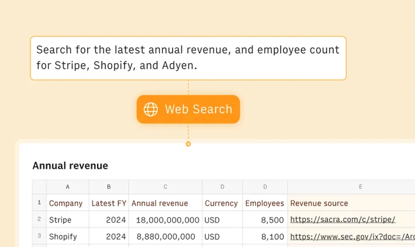
Task: Click Stripe's fiscal year 2024 cell
Action: [109, 220]
